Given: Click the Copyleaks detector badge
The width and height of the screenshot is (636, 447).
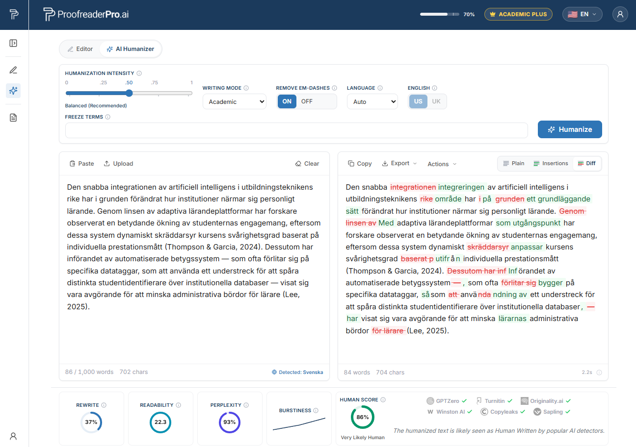Looking at the screenshot, I should tap(503, 412).
